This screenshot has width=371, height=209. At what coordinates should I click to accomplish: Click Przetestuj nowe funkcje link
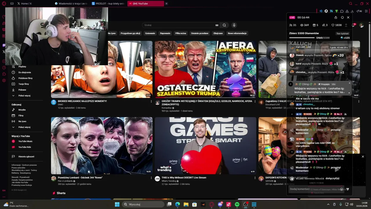tap(22, 185)
